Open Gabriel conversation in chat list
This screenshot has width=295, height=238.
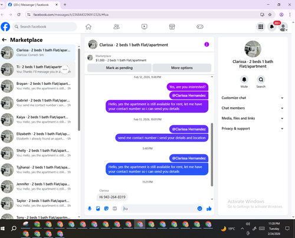pyautogui.click(x=38, y=103)
